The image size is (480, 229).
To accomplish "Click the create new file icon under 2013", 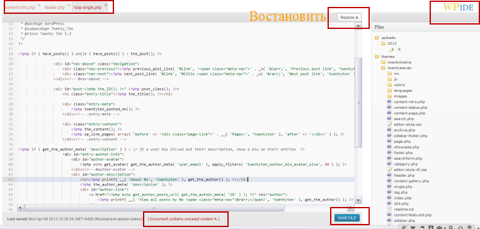I will pyautogui.click(x=399, y=50).
